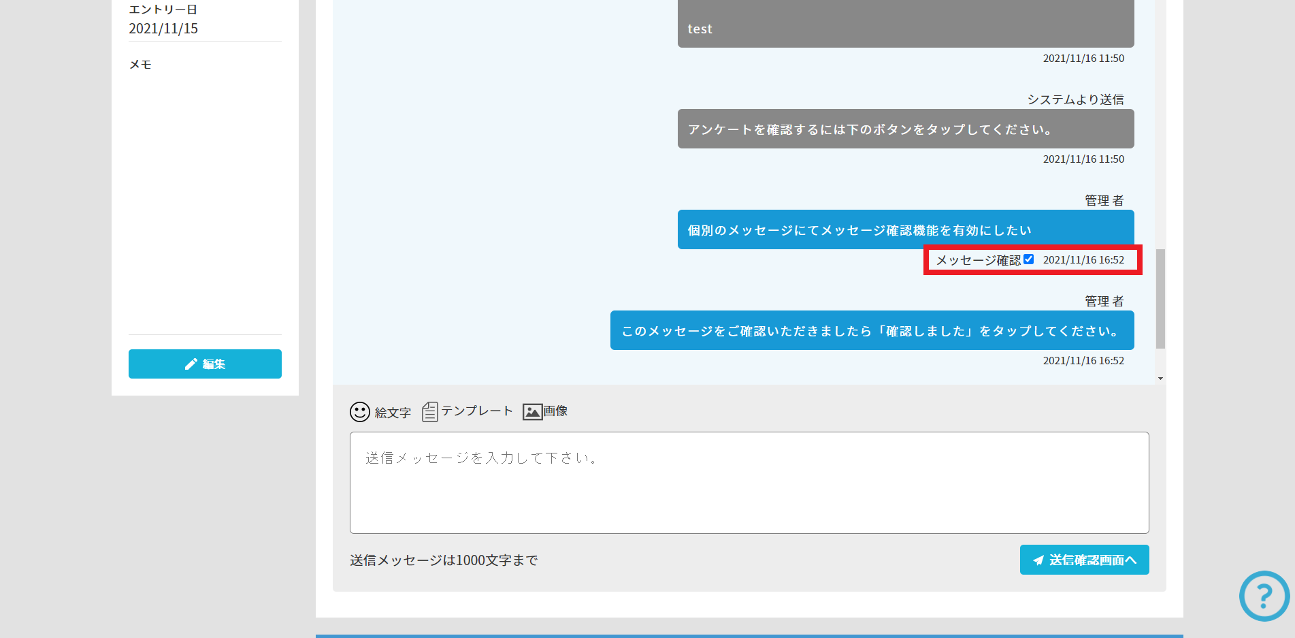Click the chat scrollbar down arrow
The width and height of the screenshot is (1295, 638).
click(1160, 379)
